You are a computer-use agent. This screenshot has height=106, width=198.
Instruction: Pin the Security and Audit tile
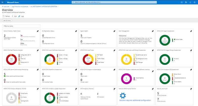tap(191, 89)
